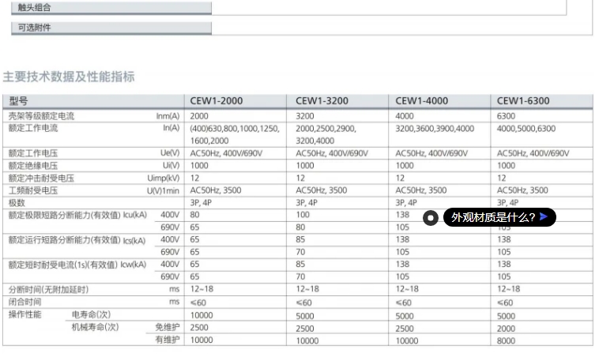Viewport: 599px width, 357px height.
Task: Click the Icu 400V value 100
Action: (x=303, y=215)
